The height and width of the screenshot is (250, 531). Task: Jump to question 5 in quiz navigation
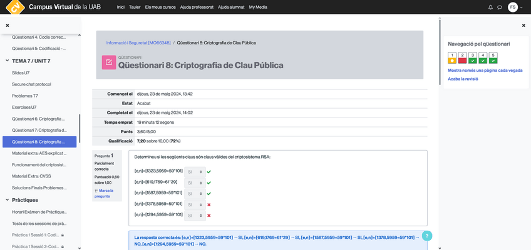(493, 58)
